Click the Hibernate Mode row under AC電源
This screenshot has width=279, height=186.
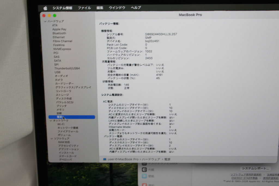click(140, 127)
